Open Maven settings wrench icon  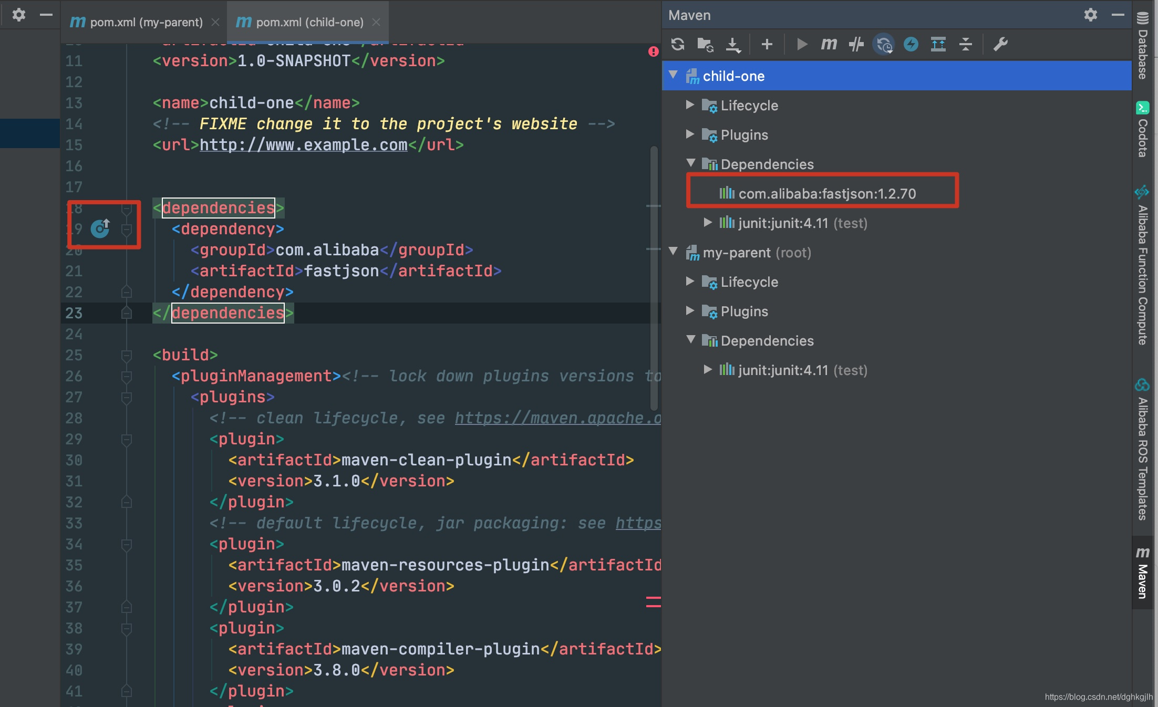coord(1000,44)
